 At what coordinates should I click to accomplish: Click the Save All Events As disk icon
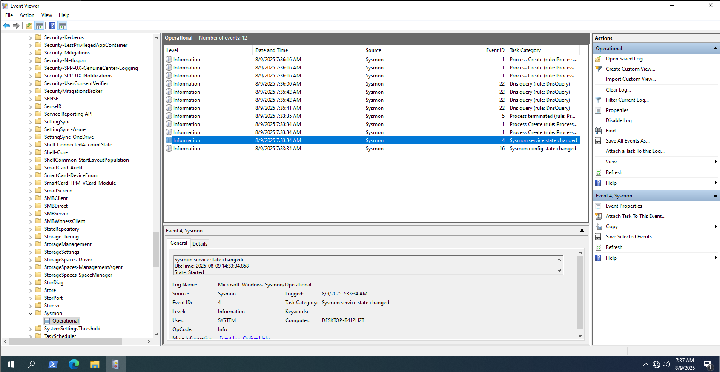tap(598, 141)
